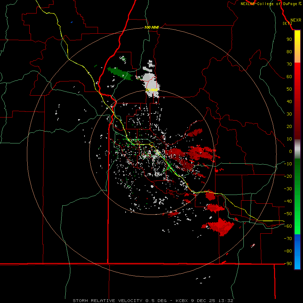Click the 90 value on the color scale

[289, 39]
